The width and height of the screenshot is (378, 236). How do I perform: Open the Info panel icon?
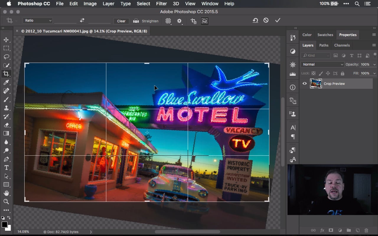(293, 87)
